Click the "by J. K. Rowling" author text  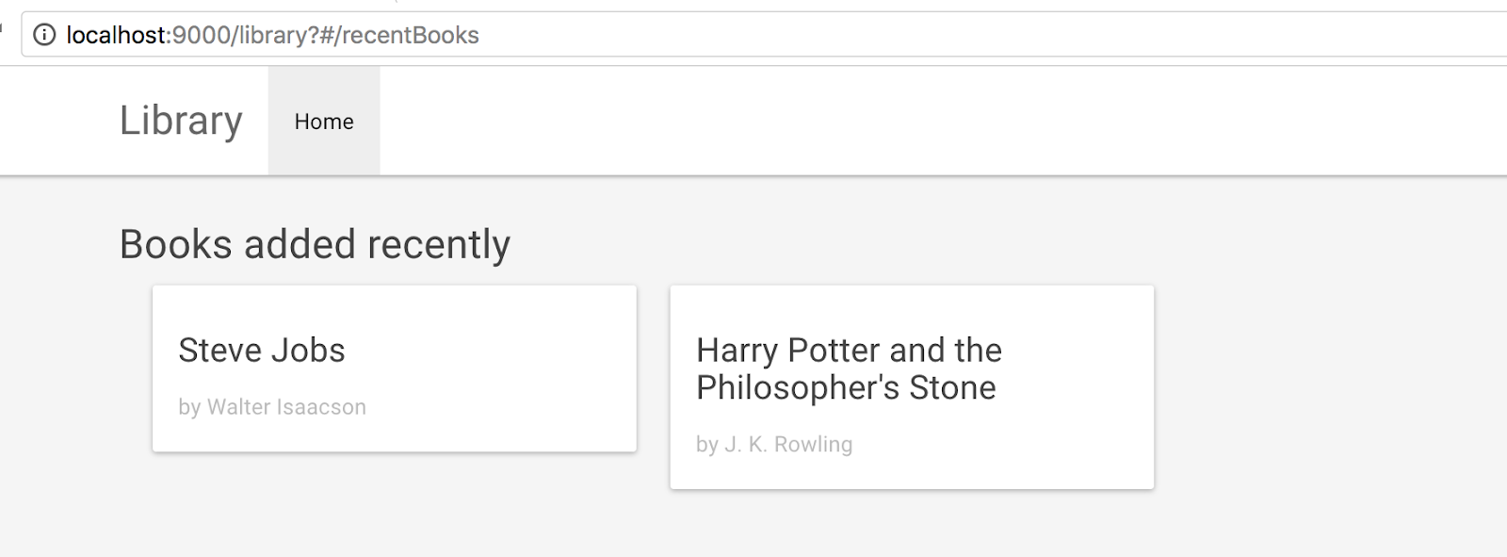coord(774,445)
